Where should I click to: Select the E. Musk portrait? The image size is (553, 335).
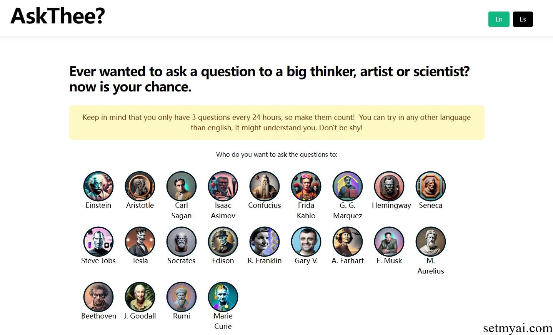[389, 242]
